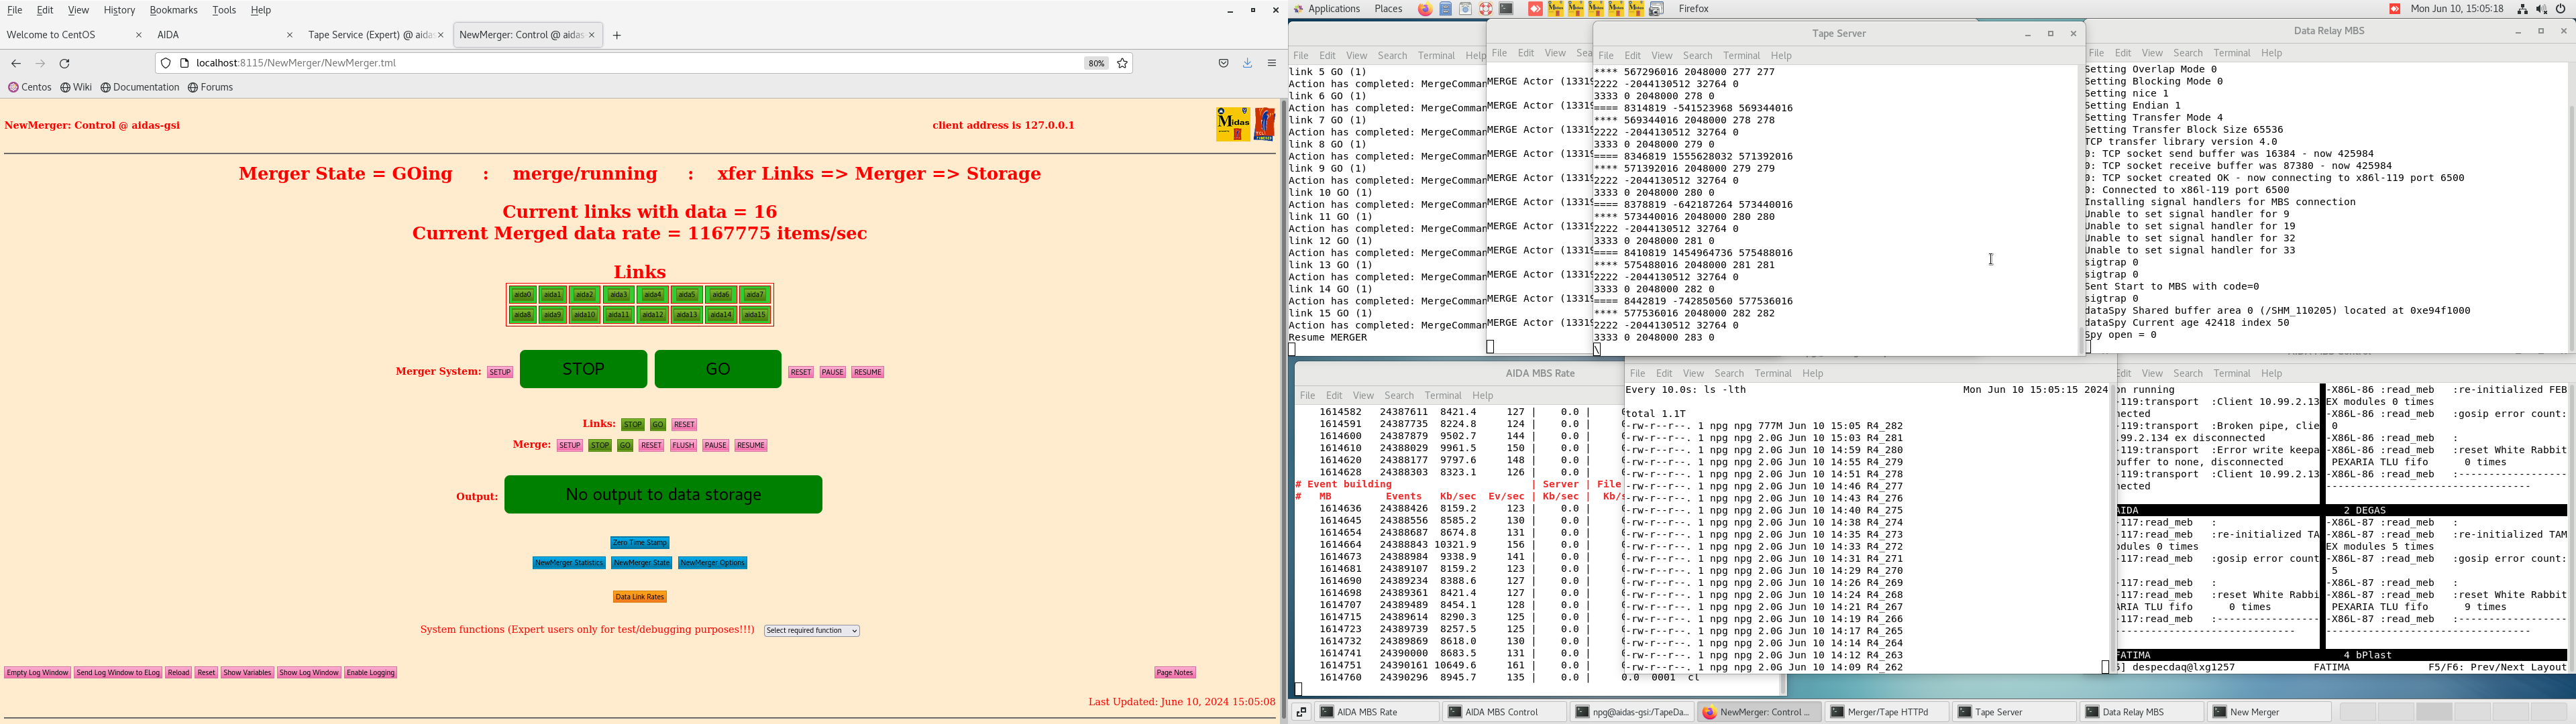Bookmark this page with star icon
2576x724 pixels.
click(x=1123, y=63)
